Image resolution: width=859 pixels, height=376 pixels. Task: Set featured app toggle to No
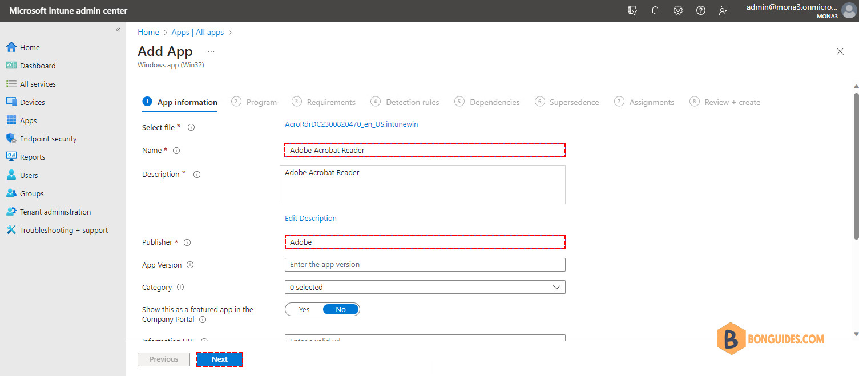[341, 309]
